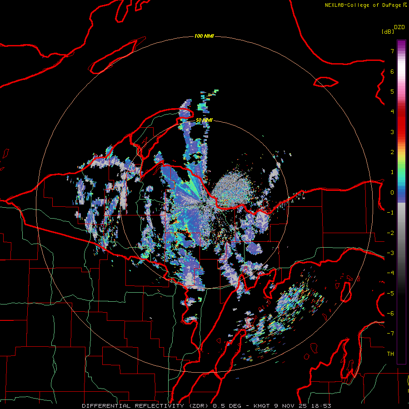Click the DIFFERENTIAL REFLECTIVITY (ZDR) caption
The image size is (409, 409).
coord(146,406)
